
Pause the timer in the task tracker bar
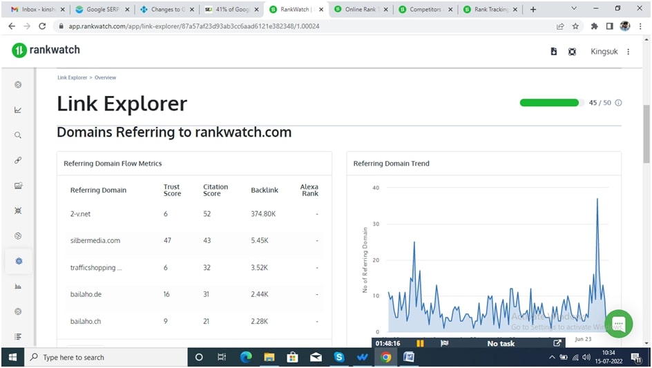coord(420,343)
